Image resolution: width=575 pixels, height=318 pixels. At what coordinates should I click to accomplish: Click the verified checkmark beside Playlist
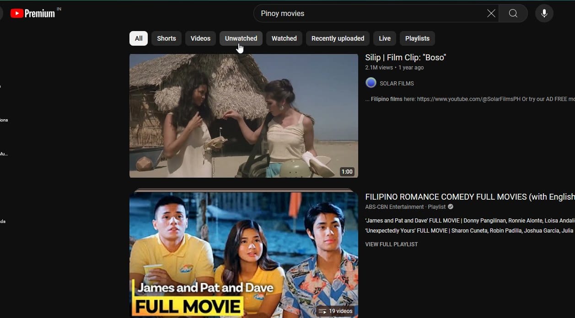tap(451, 207)
